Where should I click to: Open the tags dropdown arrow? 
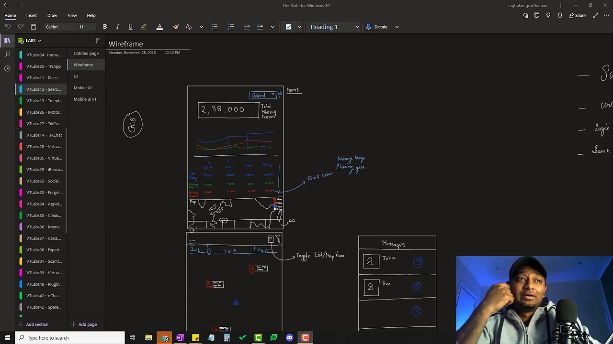[299, 27]
